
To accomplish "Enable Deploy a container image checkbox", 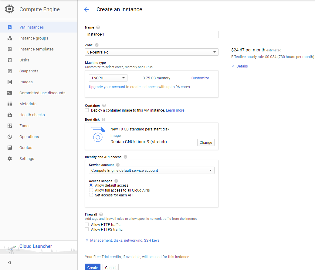I will pos(87,110).
